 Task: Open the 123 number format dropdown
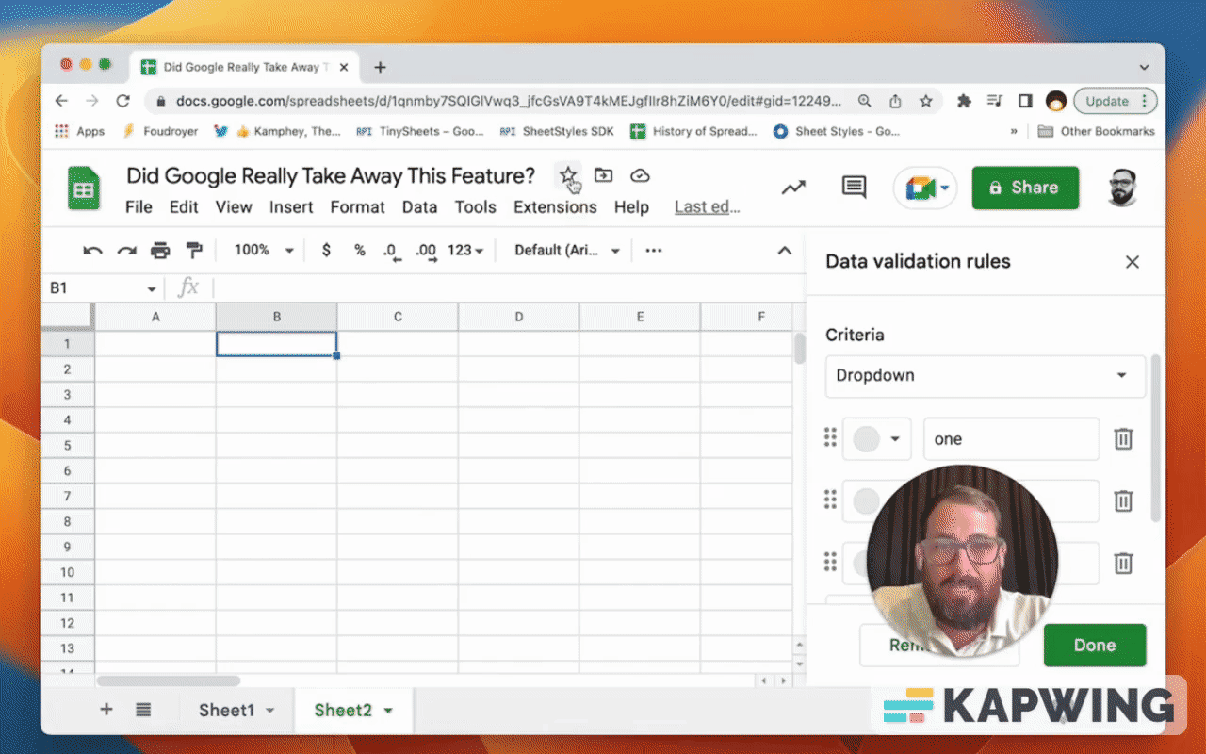point(465,251)
